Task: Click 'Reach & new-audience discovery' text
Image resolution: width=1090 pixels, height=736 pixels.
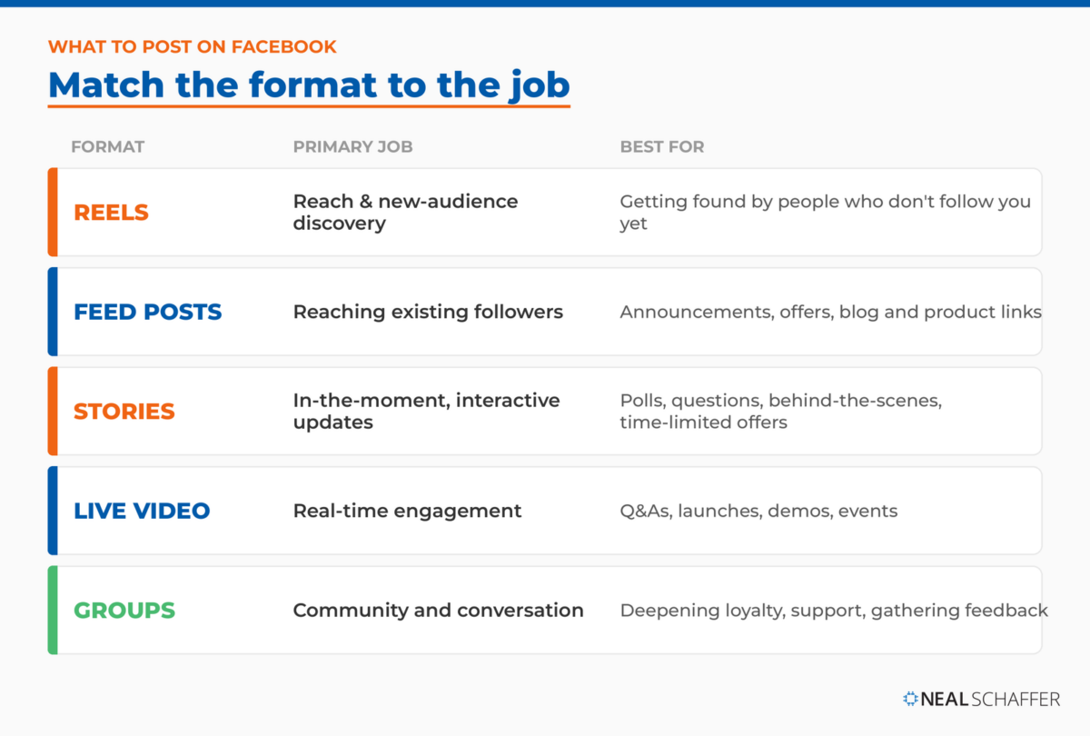Action: coord(405,212)
